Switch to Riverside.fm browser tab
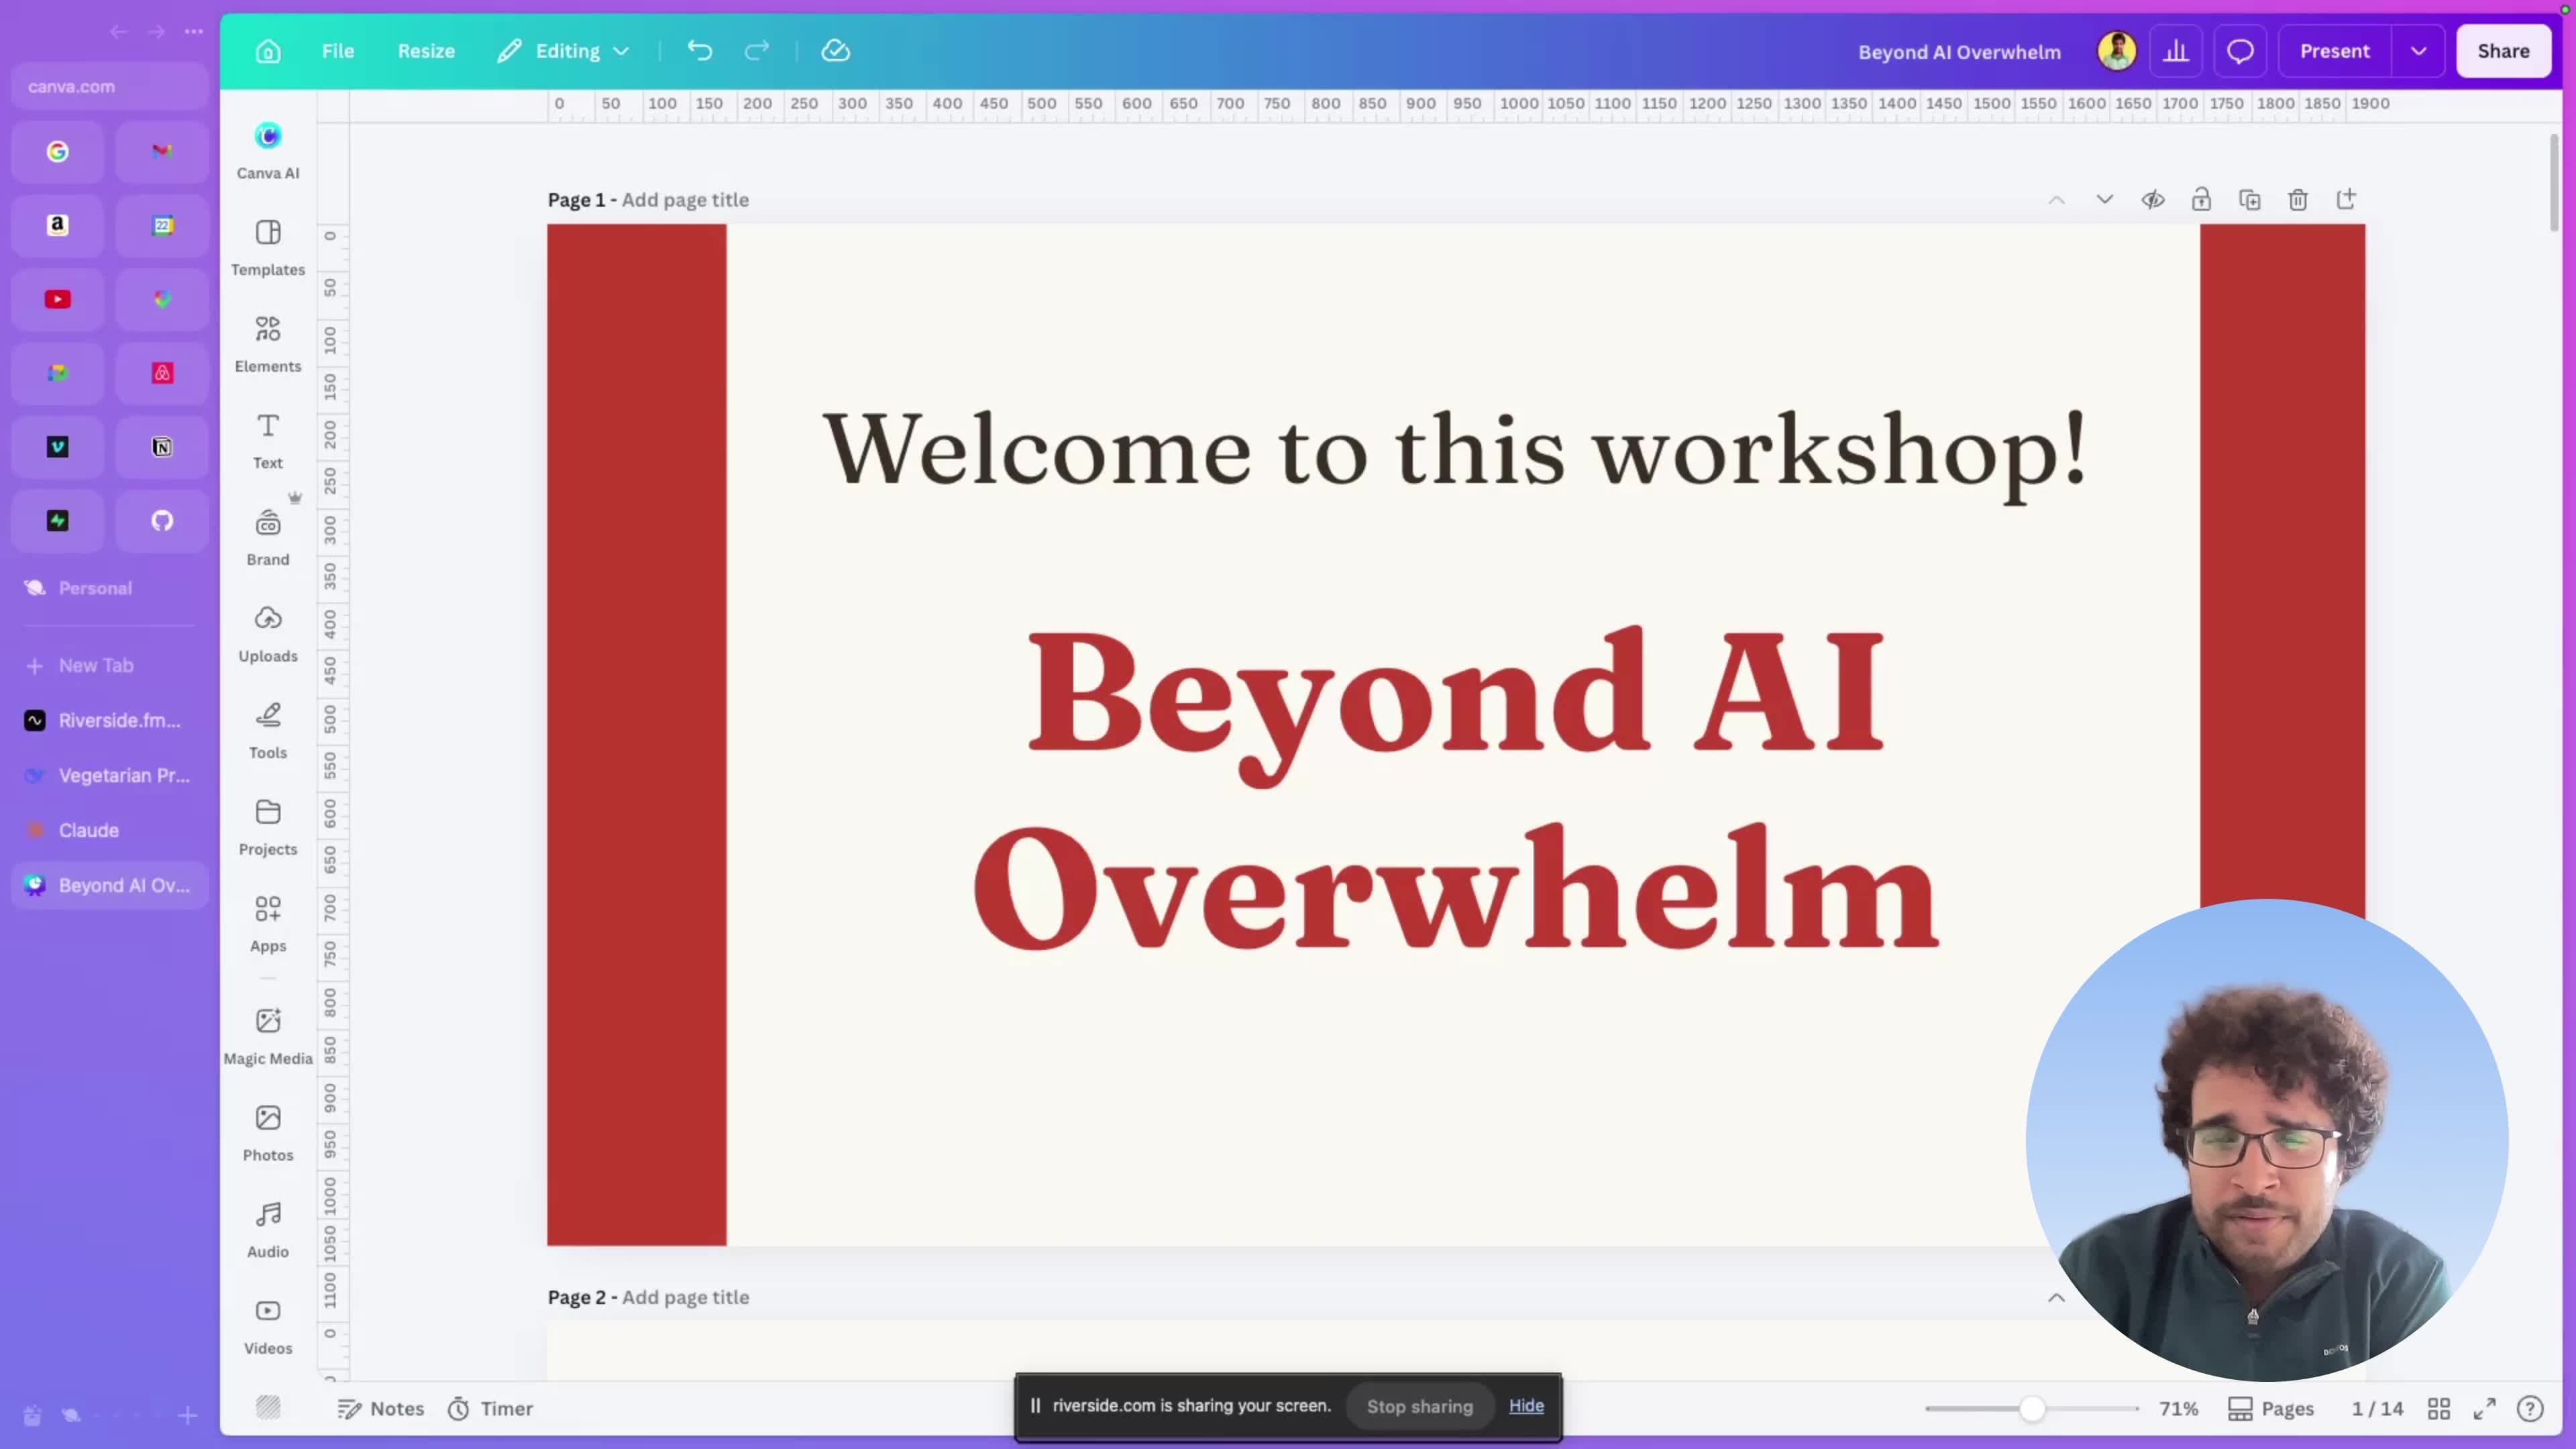The width and height of the screenshot is (2576, 1449). (110, 720)
